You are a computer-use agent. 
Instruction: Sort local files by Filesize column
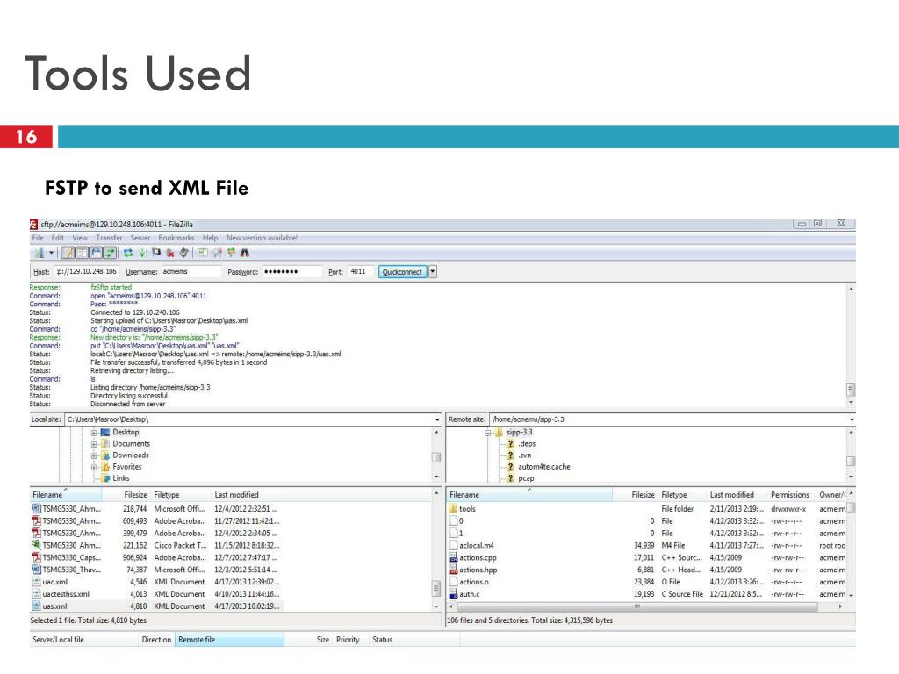coord(126,495)
